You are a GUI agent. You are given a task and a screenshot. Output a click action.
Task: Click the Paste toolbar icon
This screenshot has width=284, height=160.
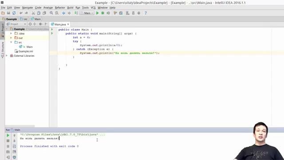point(44,13)
